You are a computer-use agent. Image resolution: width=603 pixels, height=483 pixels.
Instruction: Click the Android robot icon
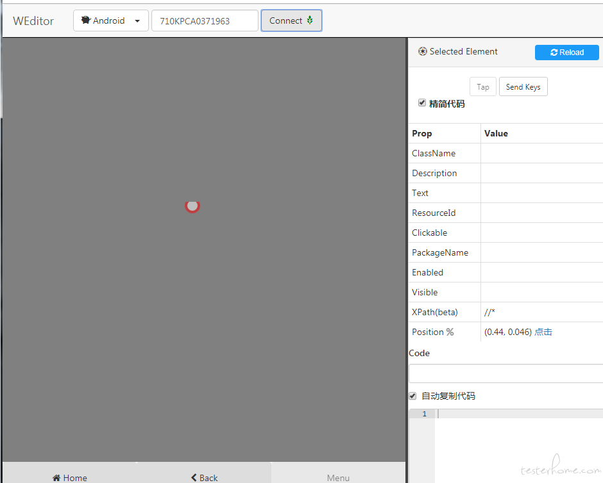point(86,20)
